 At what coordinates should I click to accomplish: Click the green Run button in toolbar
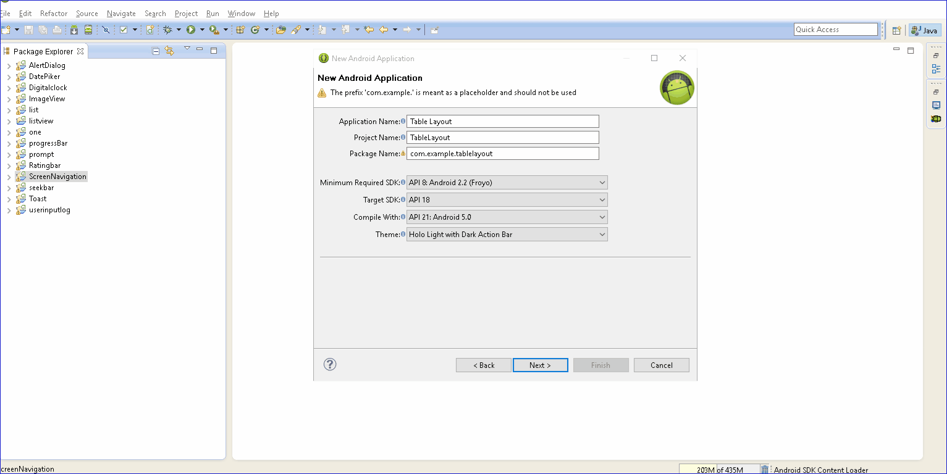click(191, 30)
